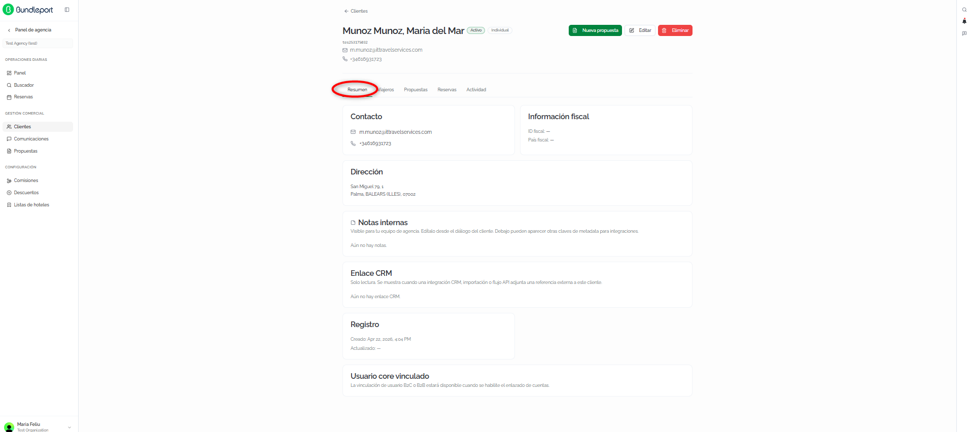Click the Listas de hoteles icon

(9, 205)
